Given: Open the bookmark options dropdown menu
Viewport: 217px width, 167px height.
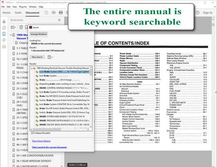Looking at the screenshot, I should pyautogui.click(x=13, y=27).
